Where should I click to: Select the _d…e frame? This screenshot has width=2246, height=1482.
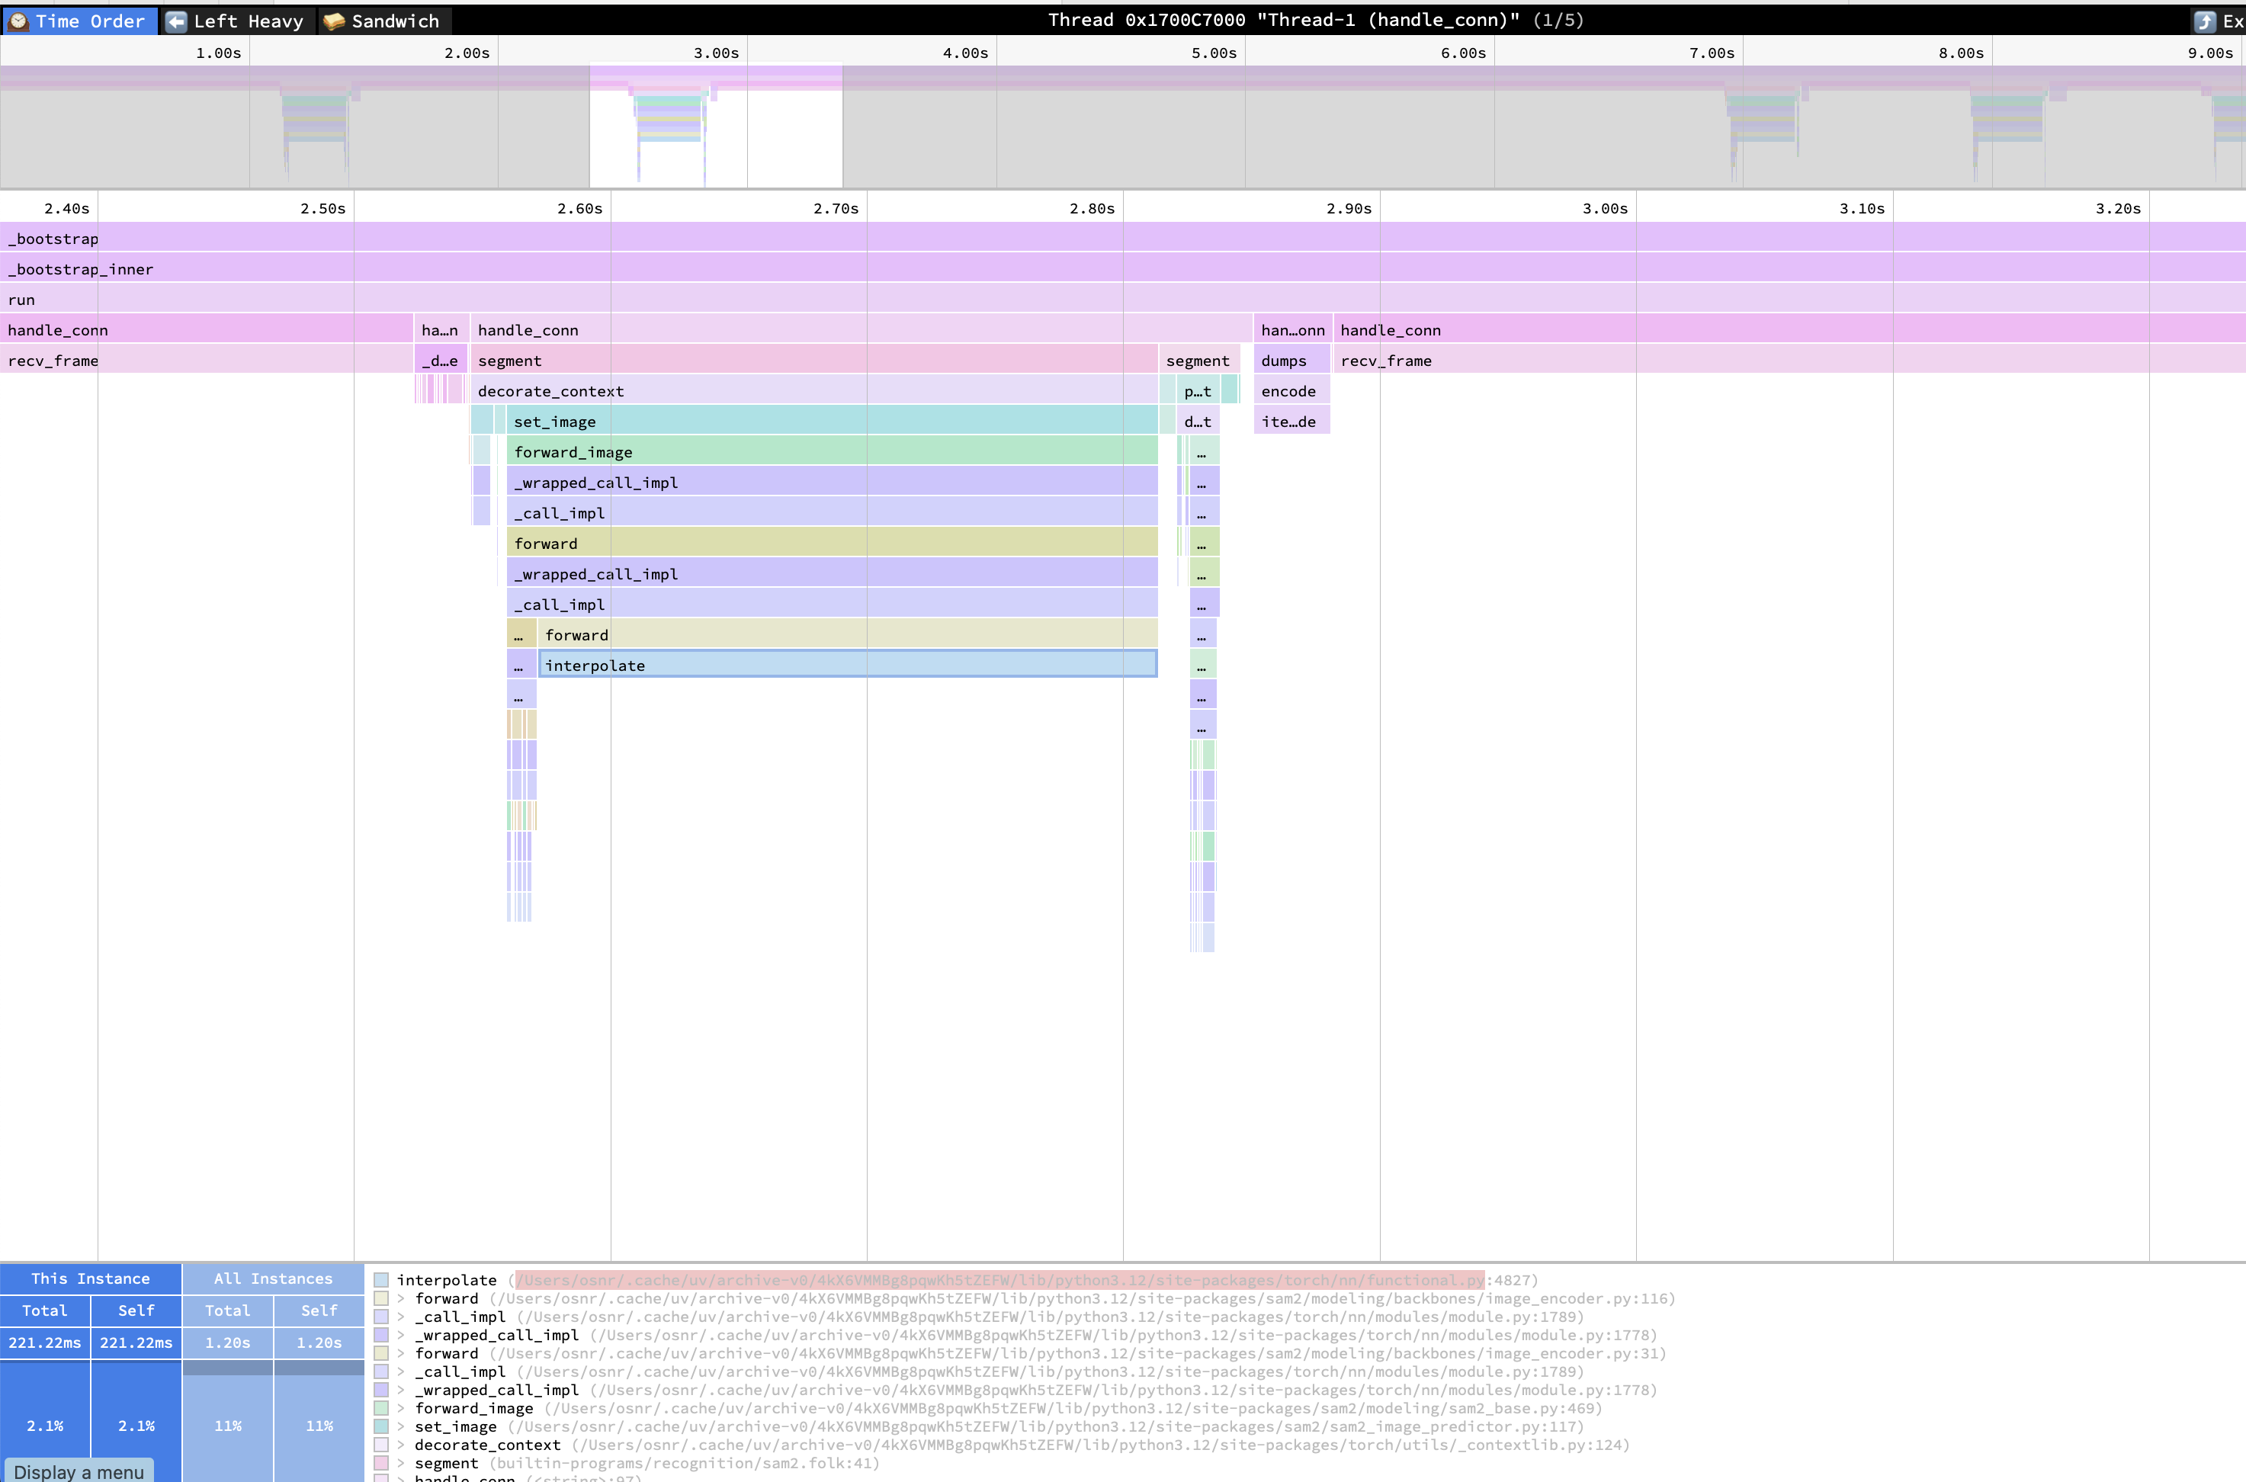(441, 360)
